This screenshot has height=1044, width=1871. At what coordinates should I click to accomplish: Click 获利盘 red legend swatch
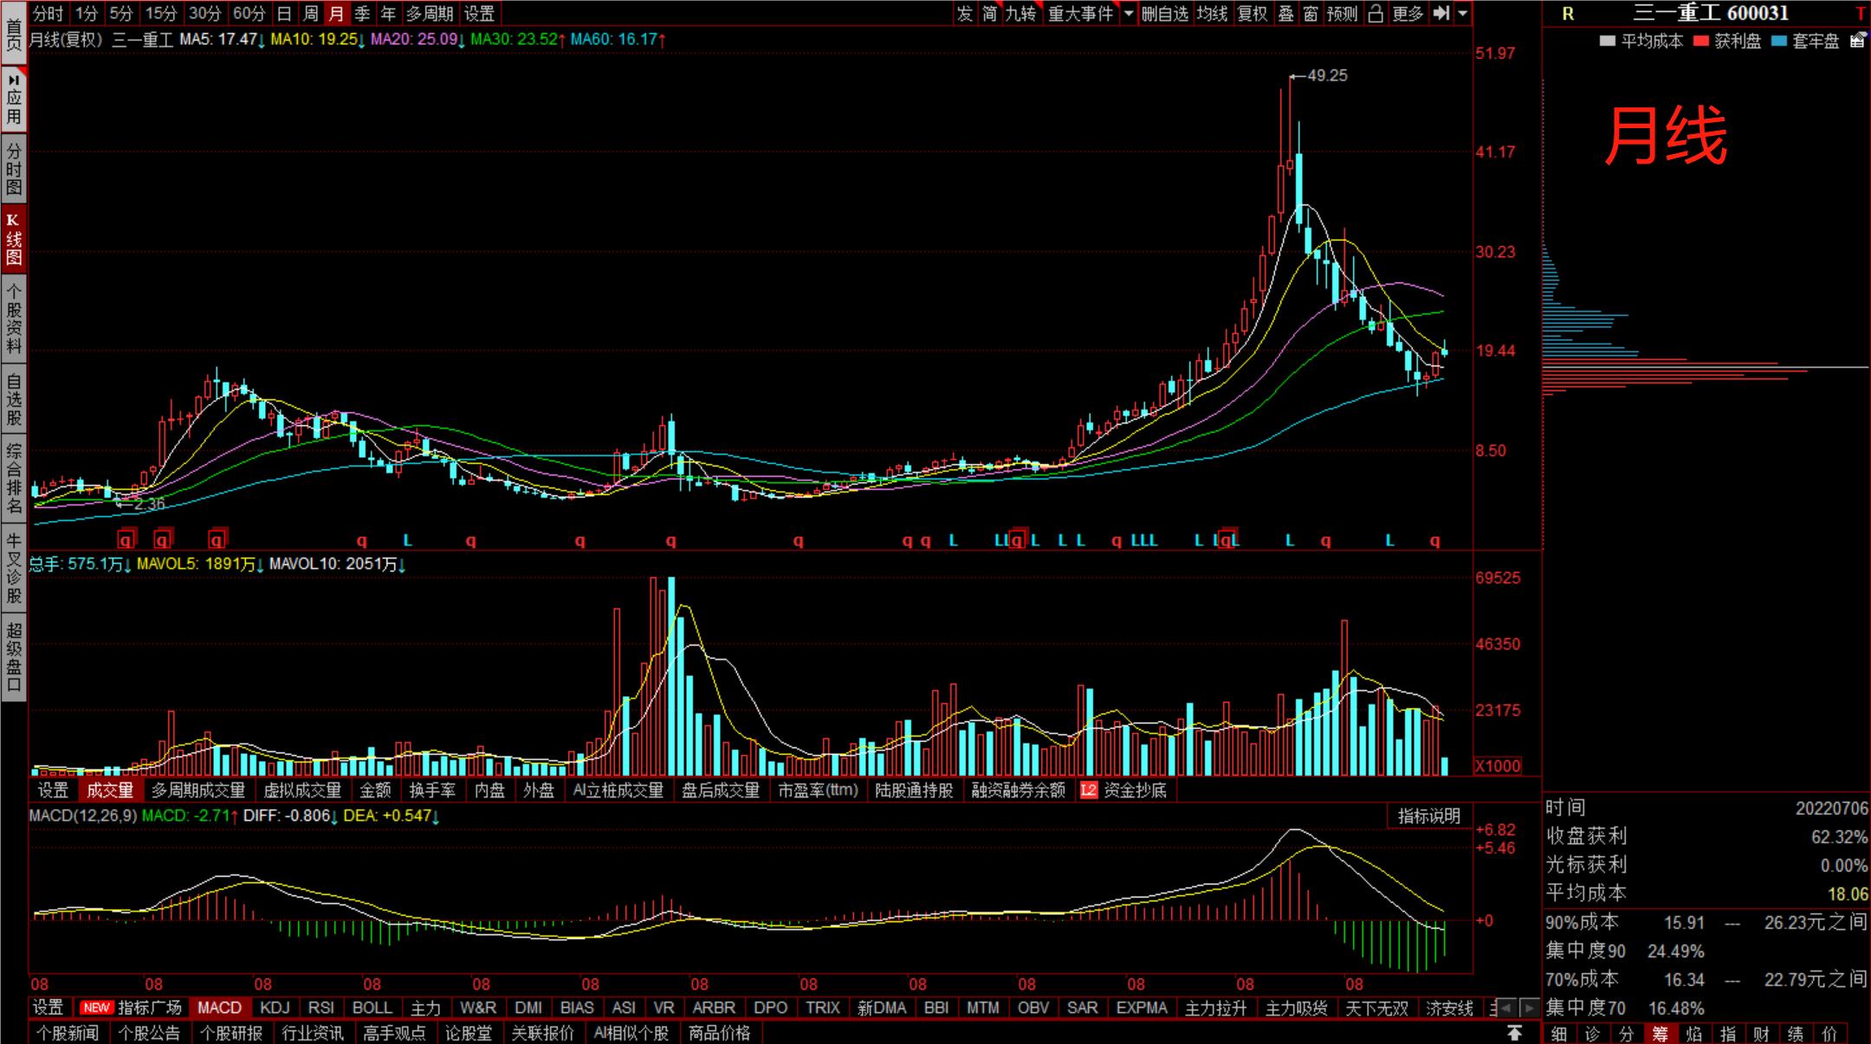coord(1700,41)
